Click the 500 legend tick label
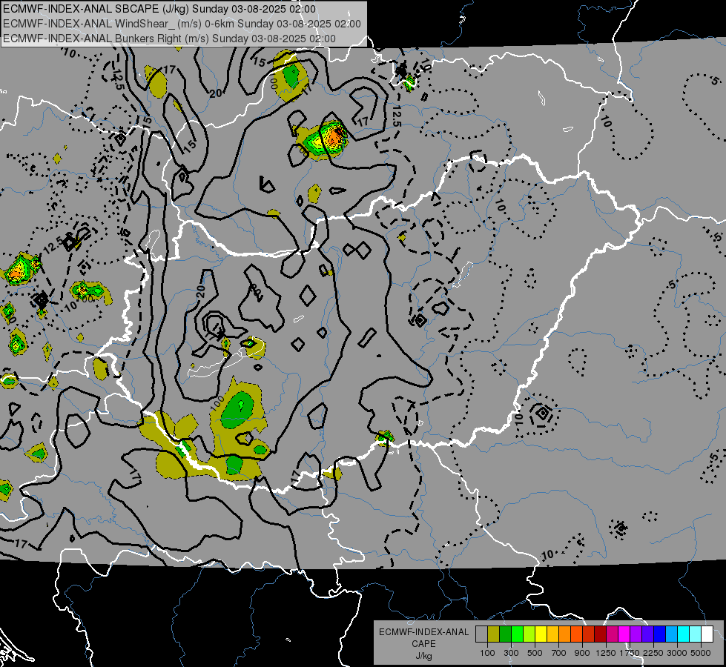 click(535, 653)
